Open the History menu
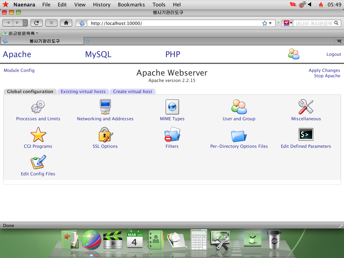 [101, 5]
